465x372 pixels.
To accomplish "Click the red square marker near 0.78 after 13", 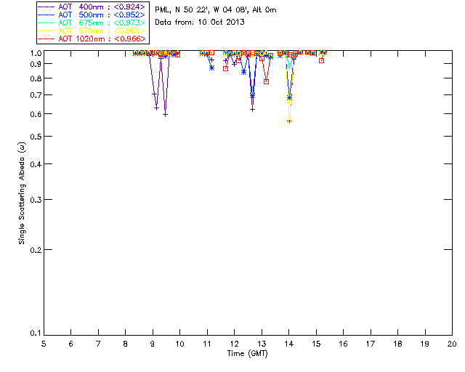I will [267, 81].
